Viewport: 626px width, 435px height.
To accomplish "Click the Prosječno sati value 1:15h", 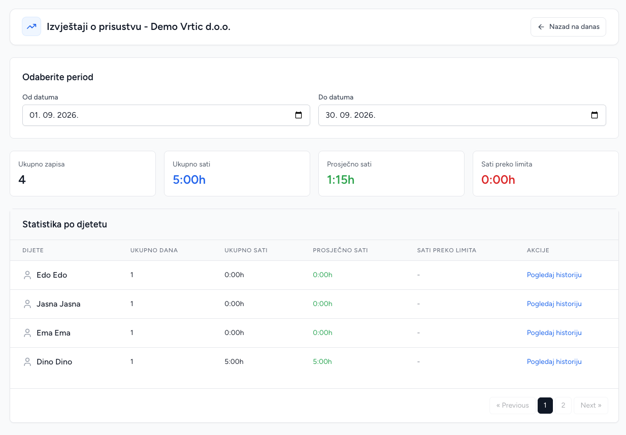I will [341, 180].
